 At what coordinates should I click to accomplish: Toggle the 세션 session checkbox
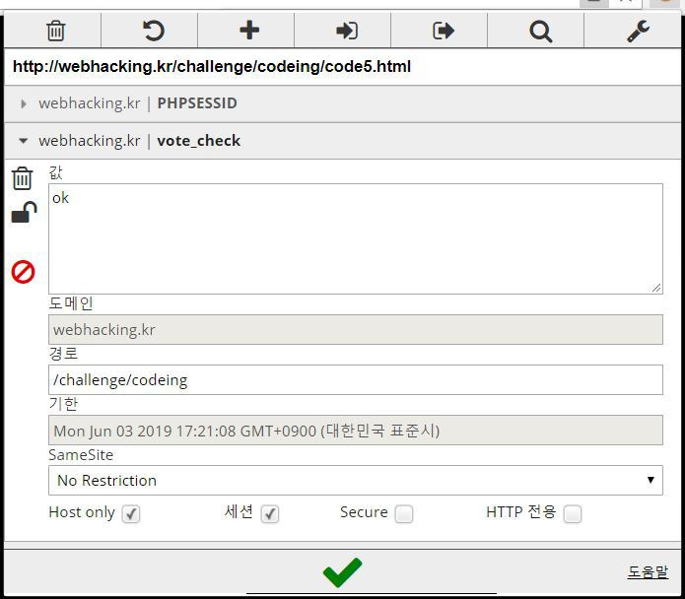[269, 514]
